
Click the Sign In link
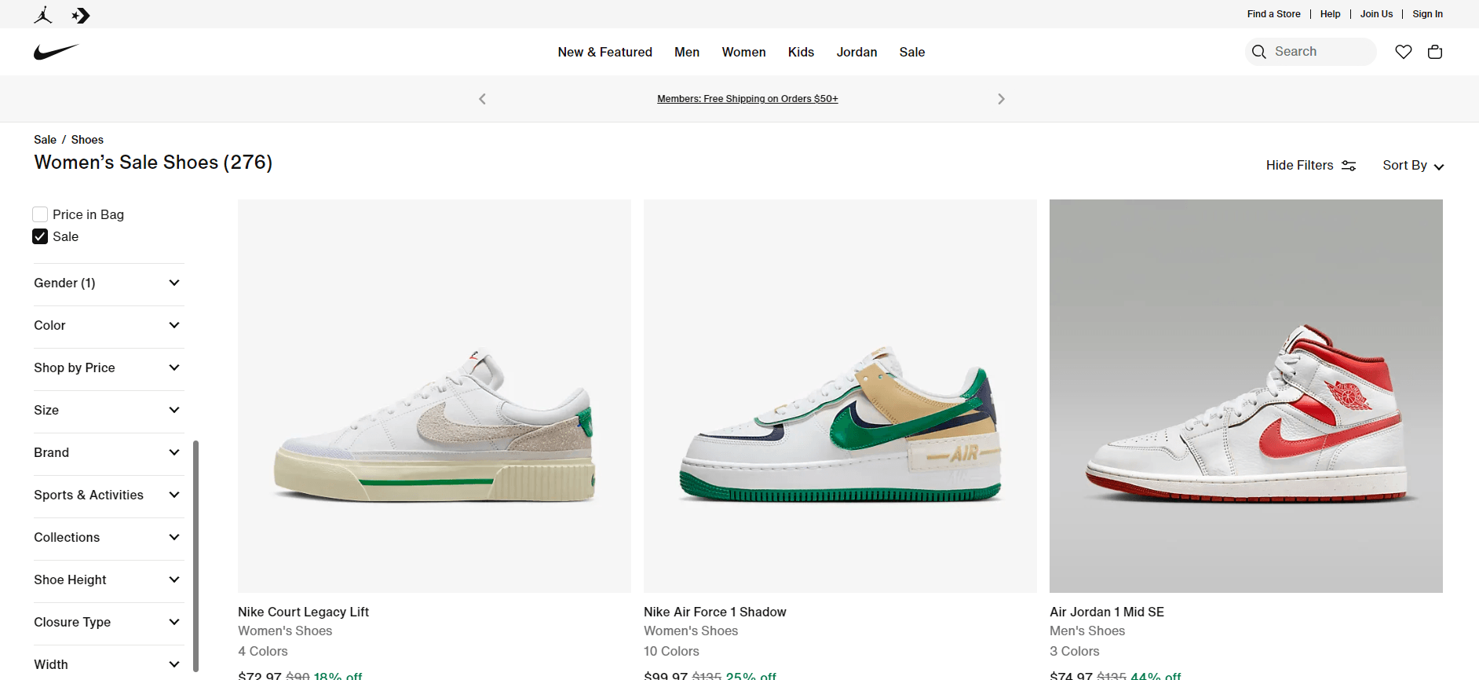pyautogui.click(x=1427, y=14)
